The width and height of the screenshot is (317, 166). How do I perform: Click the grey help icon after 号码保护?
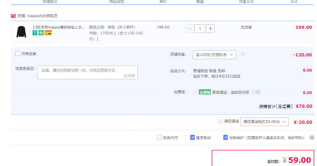coord(312,138)
